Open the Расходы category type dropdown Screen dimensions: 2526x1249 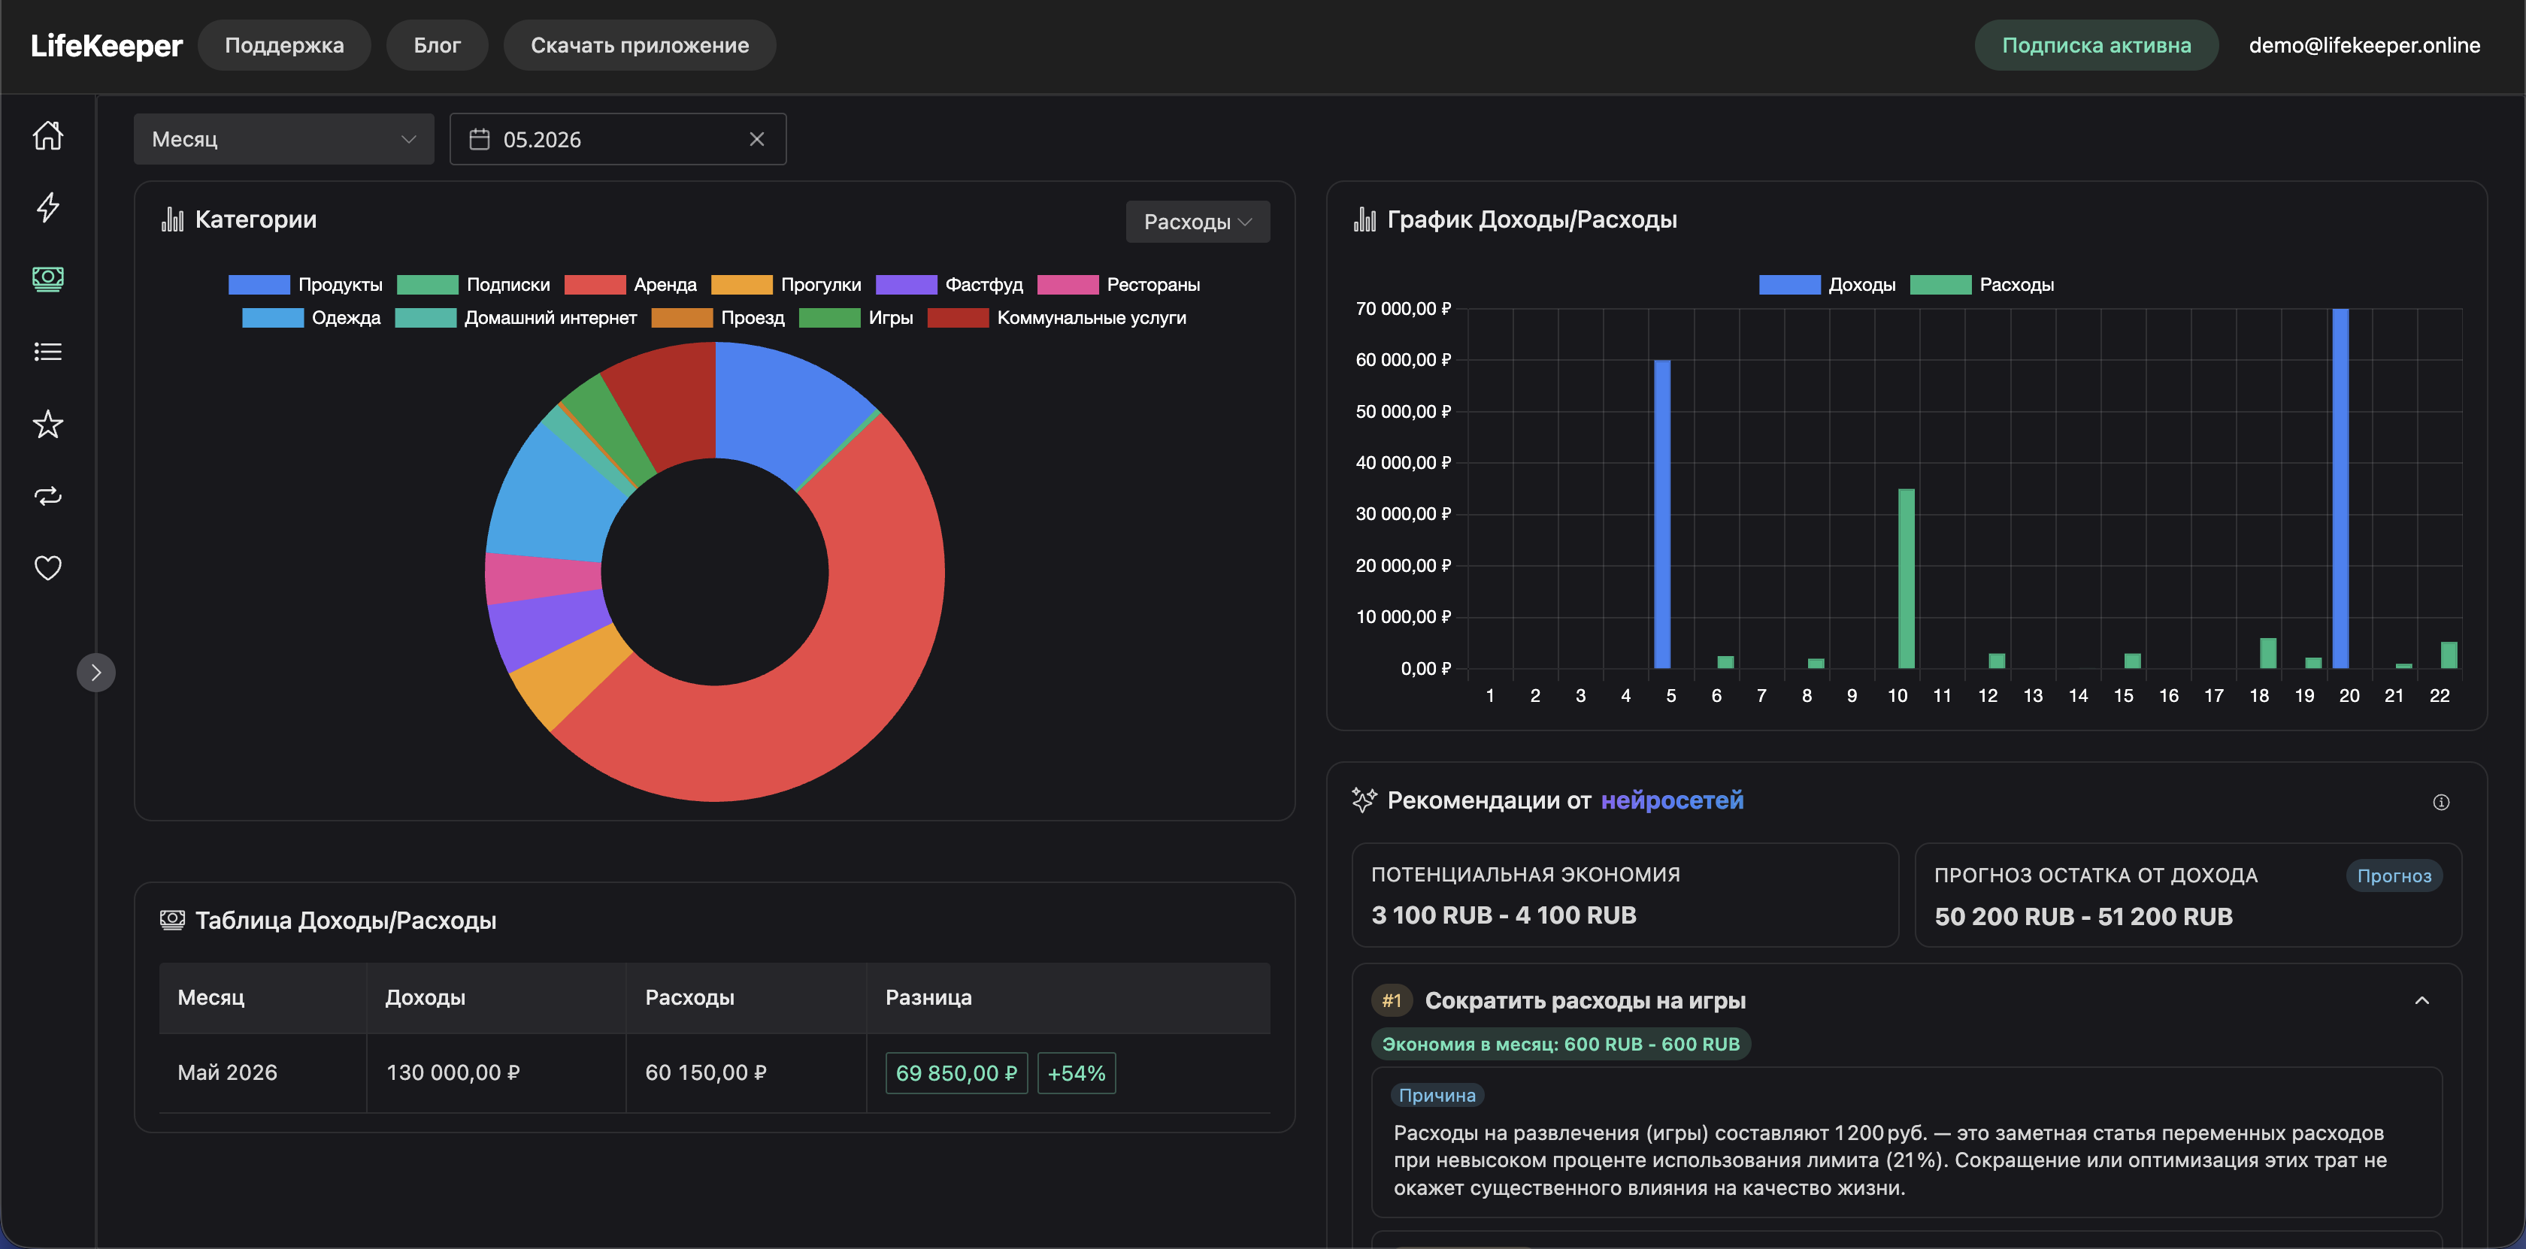pyautogui.click(x=1198, y=222)
